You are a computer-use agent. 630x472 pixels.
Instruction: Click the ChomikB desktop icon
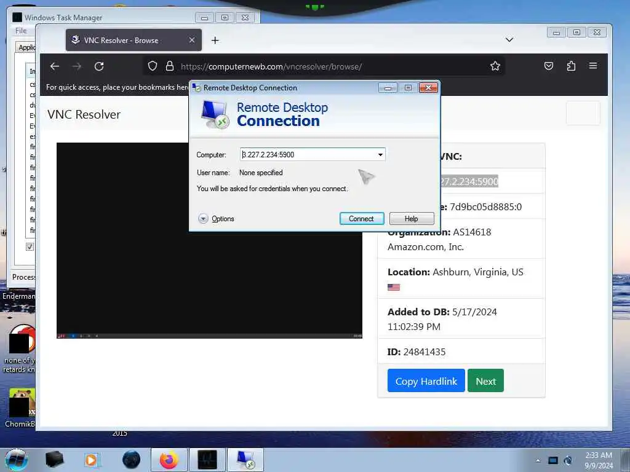point(20,408)
